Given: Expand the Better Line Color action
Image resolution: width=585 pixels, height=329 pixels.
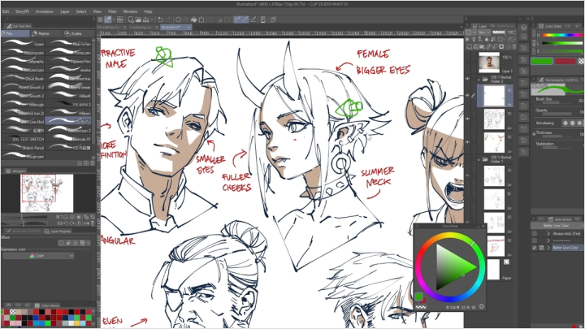Looking at the screenshot, I should [548, 248].
